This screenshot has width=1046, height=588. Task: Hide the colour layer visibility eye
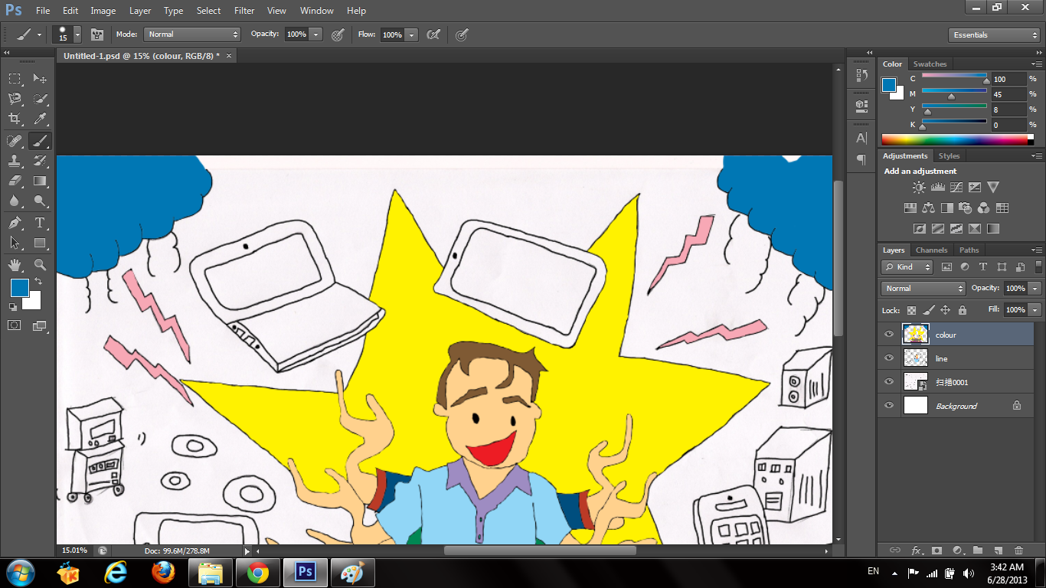[889, 335]
